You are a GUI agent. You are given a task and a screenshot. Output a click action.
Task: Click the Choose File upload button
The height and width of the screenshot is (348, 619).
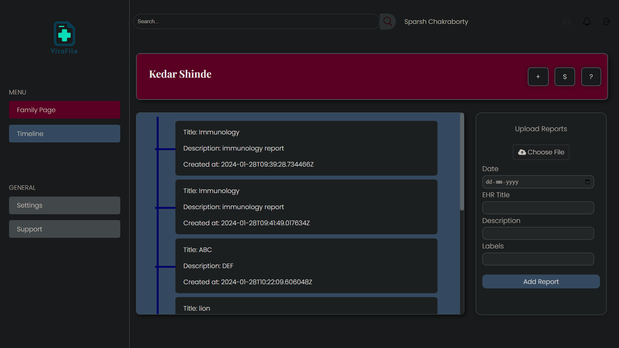tap(541, 152)
